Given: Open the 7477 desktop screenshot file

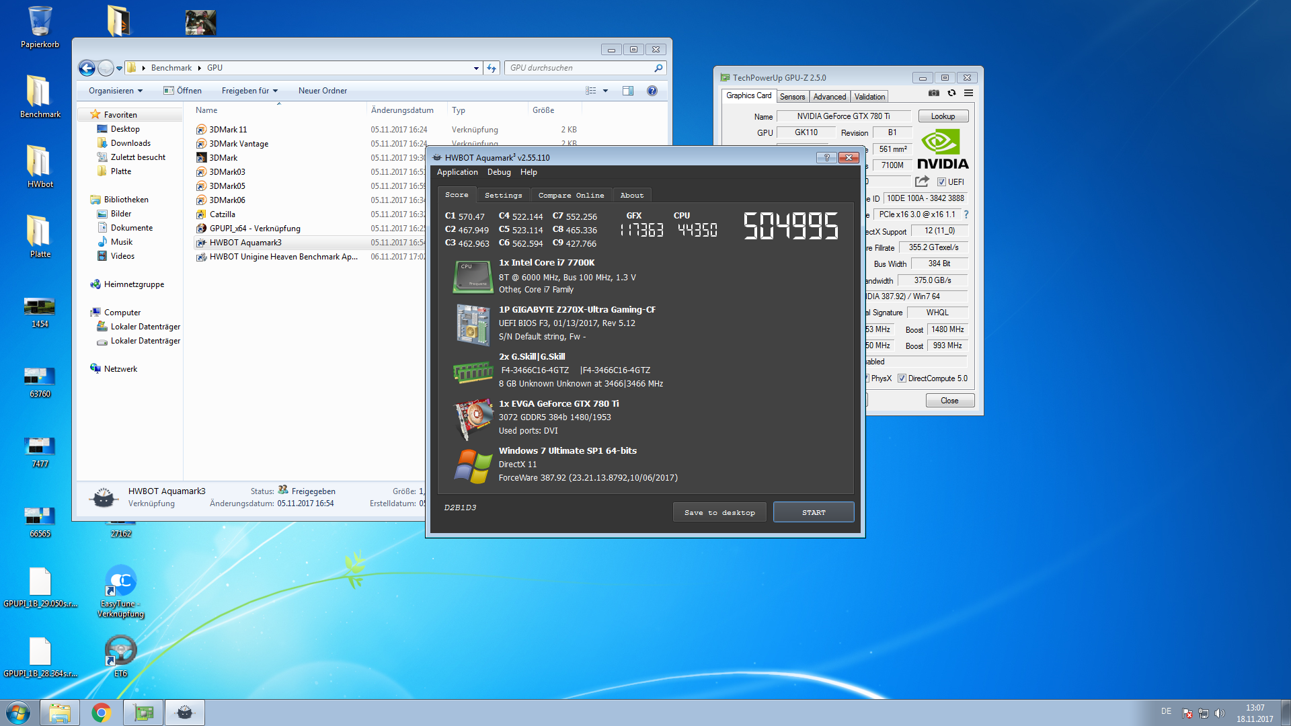Looking at the screenshot, I should 40,452.
